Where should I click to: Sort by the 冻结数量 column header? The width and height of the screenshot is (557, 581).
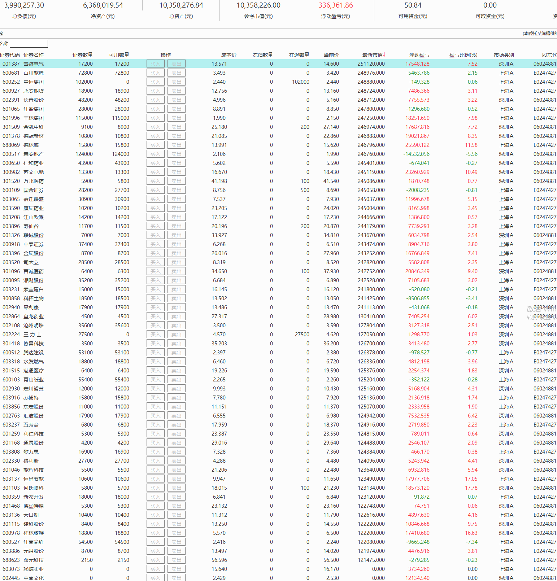point(263,55)
